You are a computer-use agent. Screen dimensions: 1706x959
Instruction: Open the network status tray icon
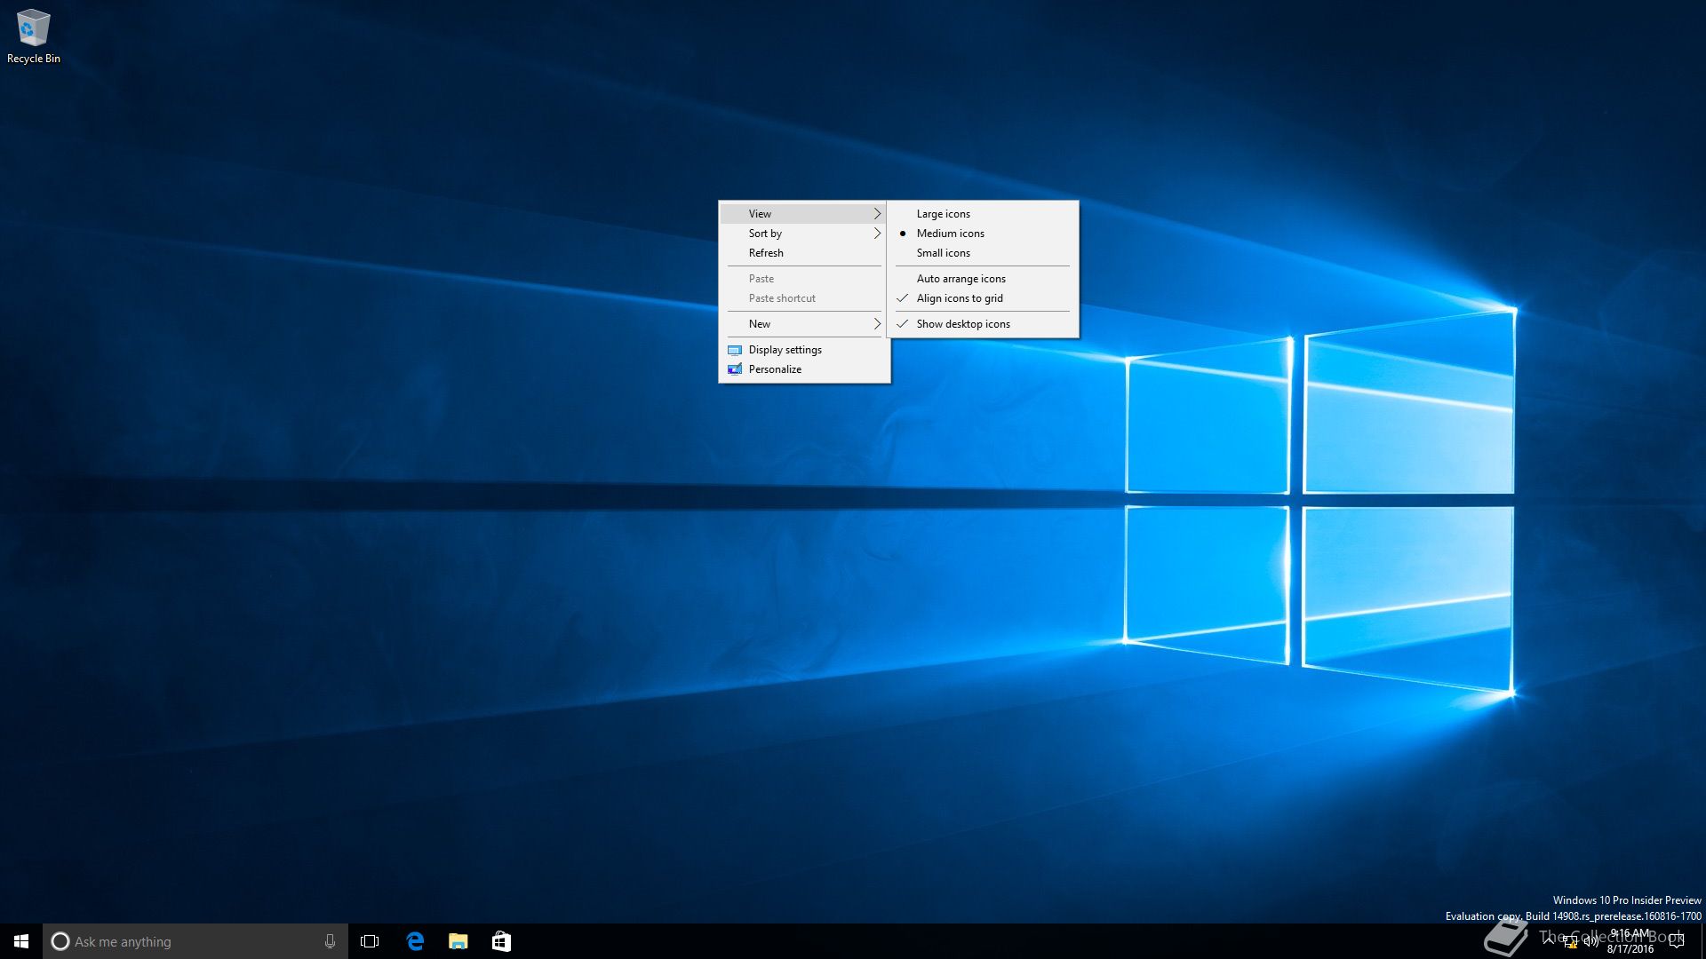pyautogui.click(x=1570, y=942)
